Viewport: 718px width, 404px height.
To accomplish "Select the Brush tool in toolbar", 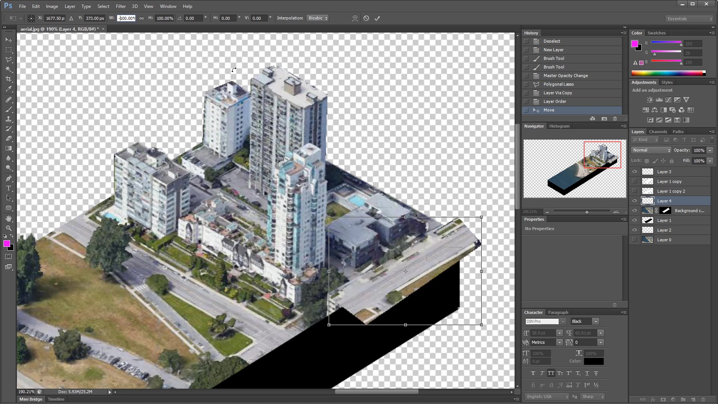I will (9, 109).
